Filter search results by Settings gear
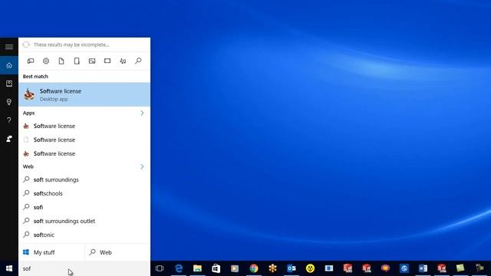This screenshot has width=491, height=276. [x=46, y=61]
